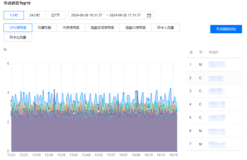Image resolution: width=247 pixels, height=160 pixels.
Task: View the 磁盘IO使用率 metric tab
Action: (x=135, y=28)
